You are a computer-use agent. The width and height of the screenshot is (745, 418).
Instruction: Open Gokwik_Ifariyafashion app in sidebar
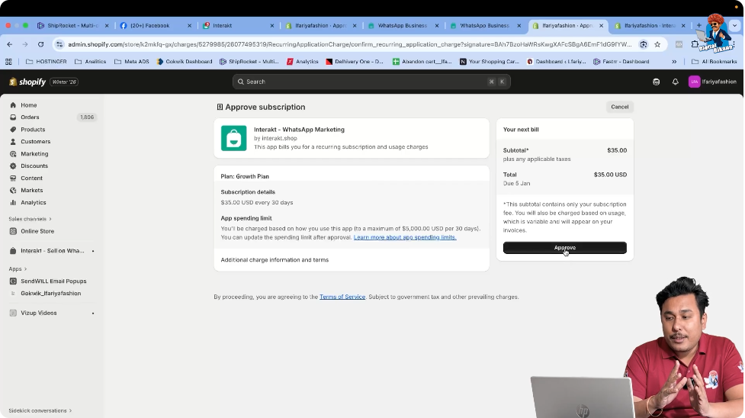click(x=50, y=294)
